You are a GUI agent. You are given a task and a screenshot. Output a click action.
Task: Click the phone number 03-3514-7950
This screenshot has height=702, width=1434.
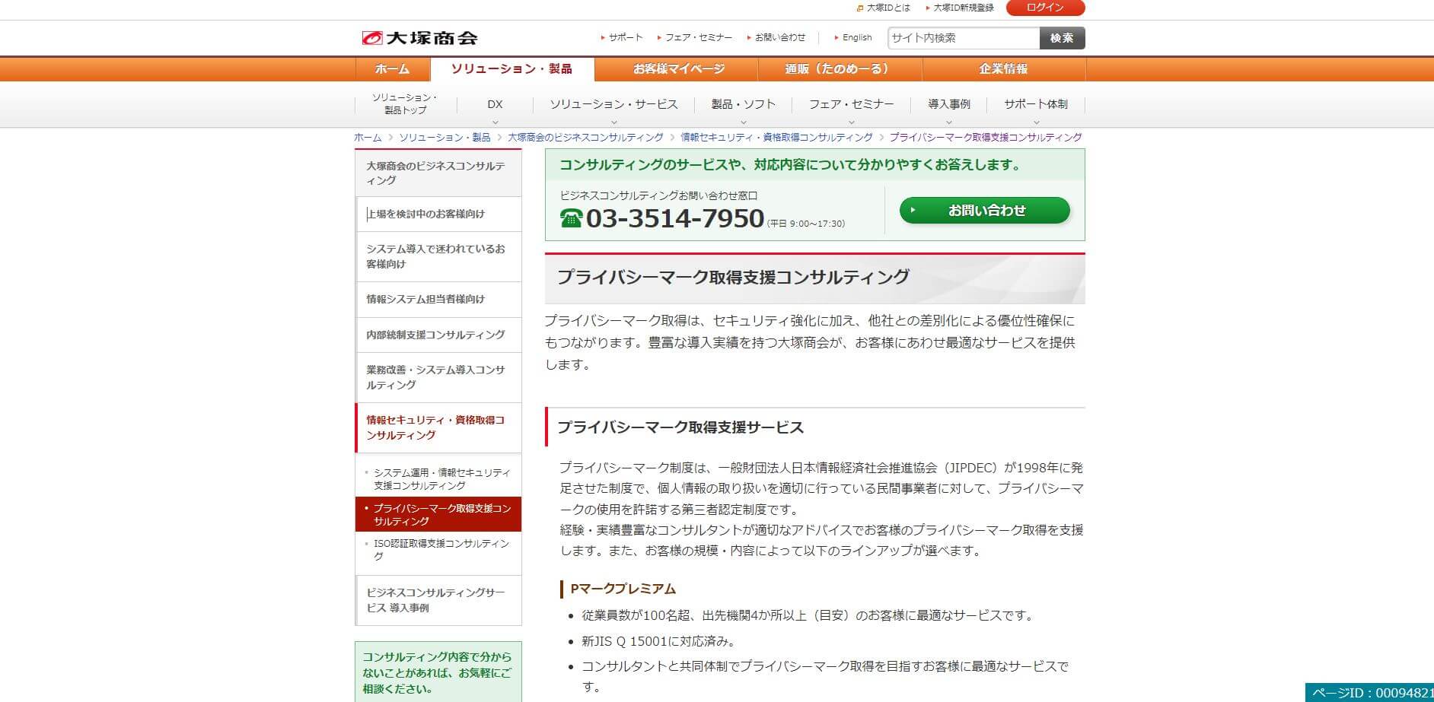point(675,219)
